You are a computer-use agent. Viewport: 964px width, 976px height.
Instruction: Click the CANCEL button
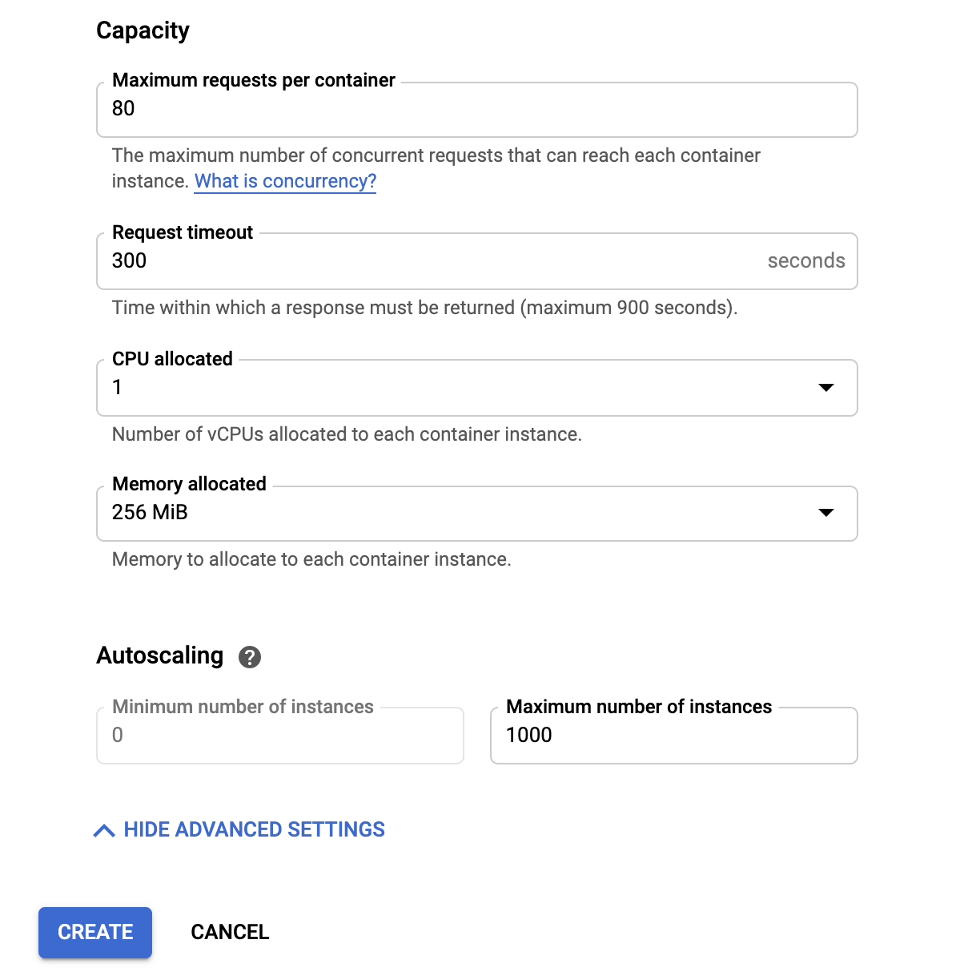230,932
